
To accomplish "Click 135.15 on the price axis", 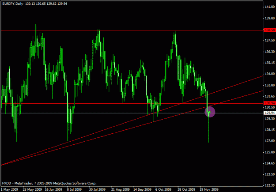I will [x=270, y=63].
